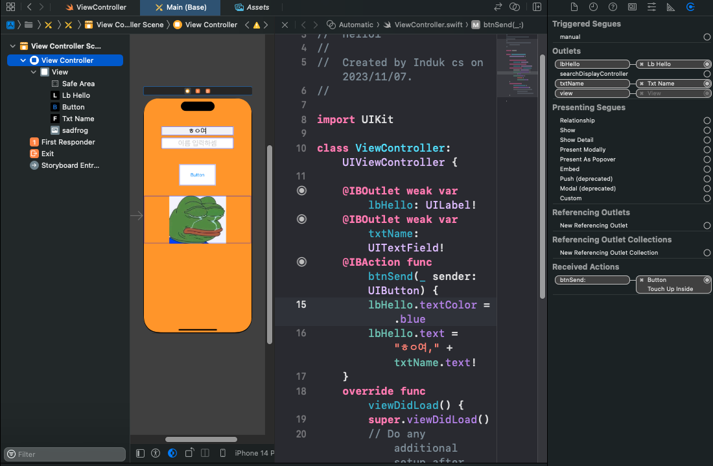Select Safe Area in the outline

[x=73, y=84]
